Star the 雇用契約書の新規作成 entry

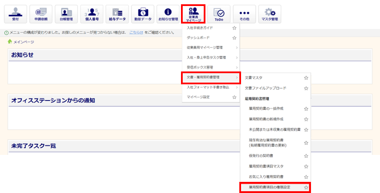pos(306,119)
